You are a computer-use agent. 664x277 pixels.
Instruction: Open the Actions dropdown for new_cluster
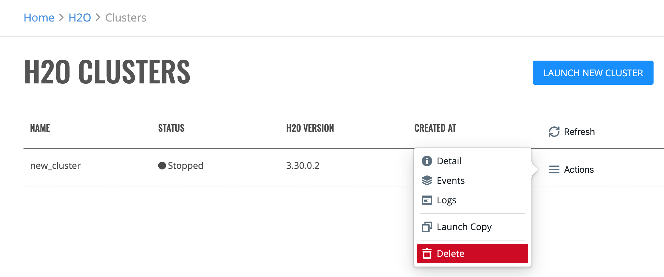[571, 169]
